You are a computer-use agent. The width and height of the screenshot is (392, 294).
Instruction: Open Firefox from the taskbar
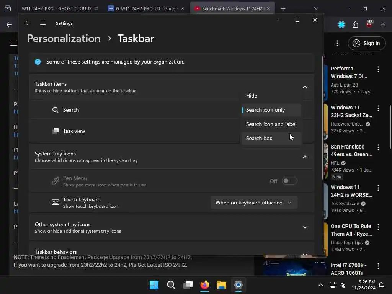(205, 285)
